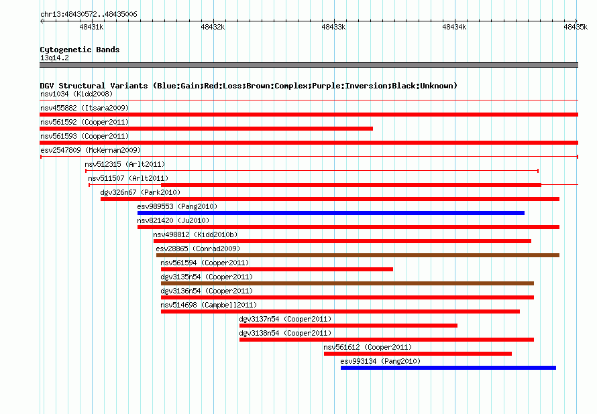597x414 pixels.
Task: Open the dgv3138n54 (Cooper2011) label
Action: pos(285,333)
